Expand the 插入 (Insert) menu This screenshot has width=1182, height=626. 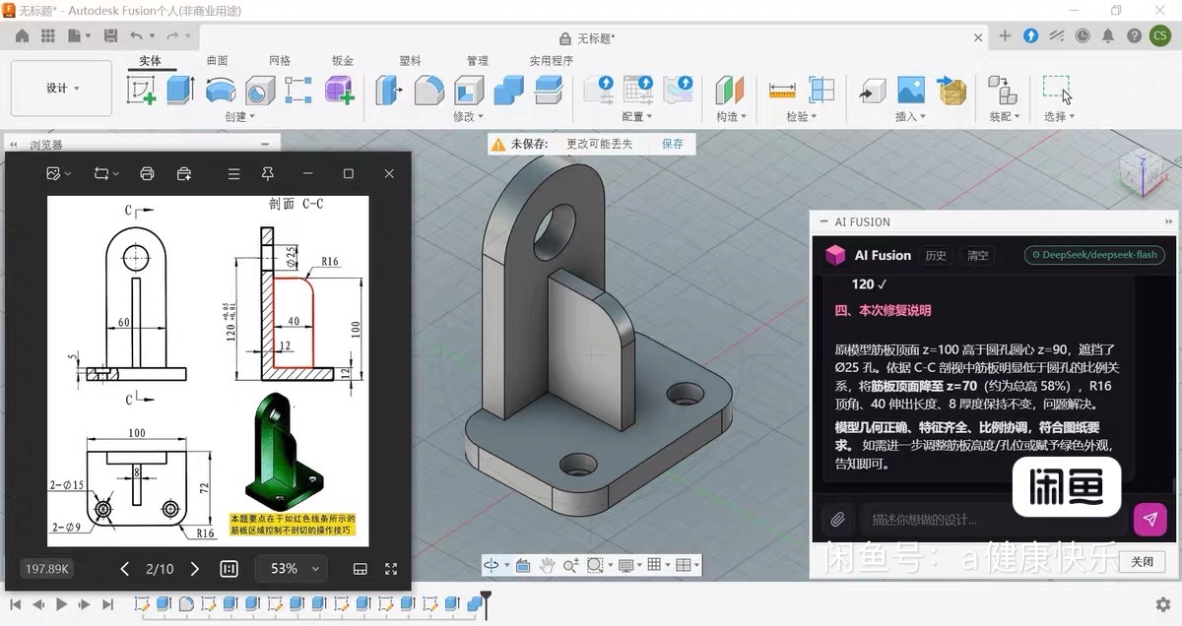[x=910, y=116]
